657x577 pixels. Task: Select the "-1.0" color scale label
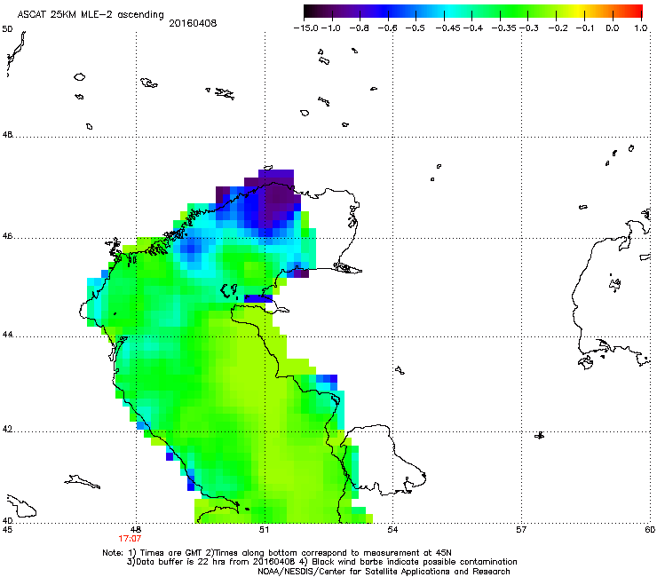click(331, 28)
